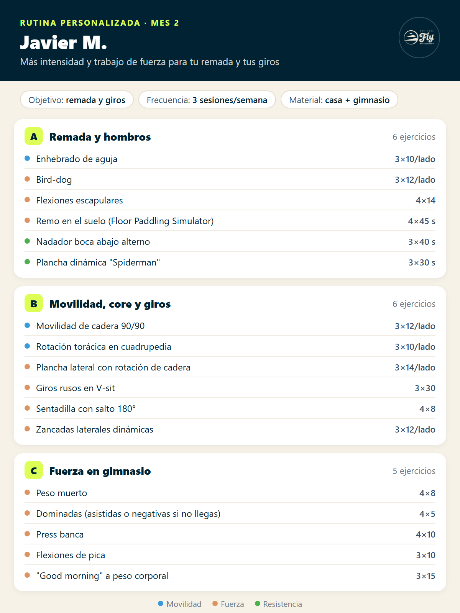Click the Fuerza en gimnasio section title
Screen dimensions: 460x613
tap(100, 471)
